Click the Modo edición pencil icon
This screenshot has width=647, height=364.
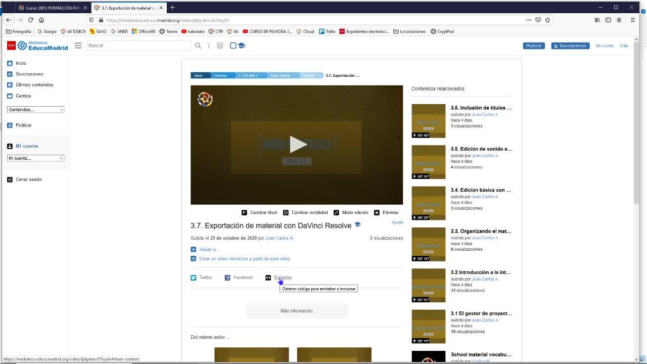click(x=336, y=213)
